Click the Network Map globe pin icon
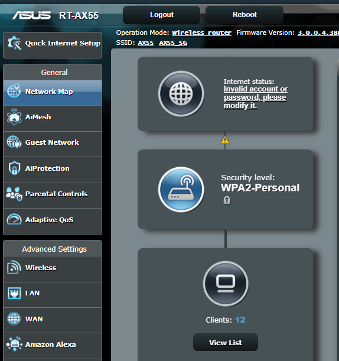 click(14, 91)
